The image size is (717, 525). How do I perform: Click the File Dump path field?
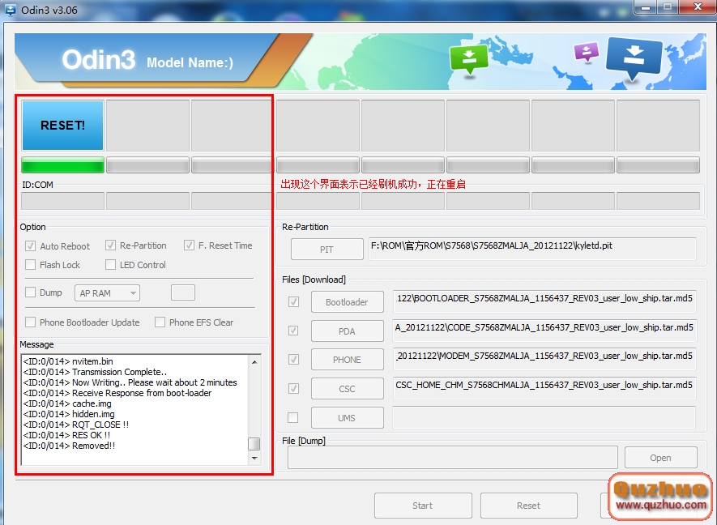[x=453, y=457]
